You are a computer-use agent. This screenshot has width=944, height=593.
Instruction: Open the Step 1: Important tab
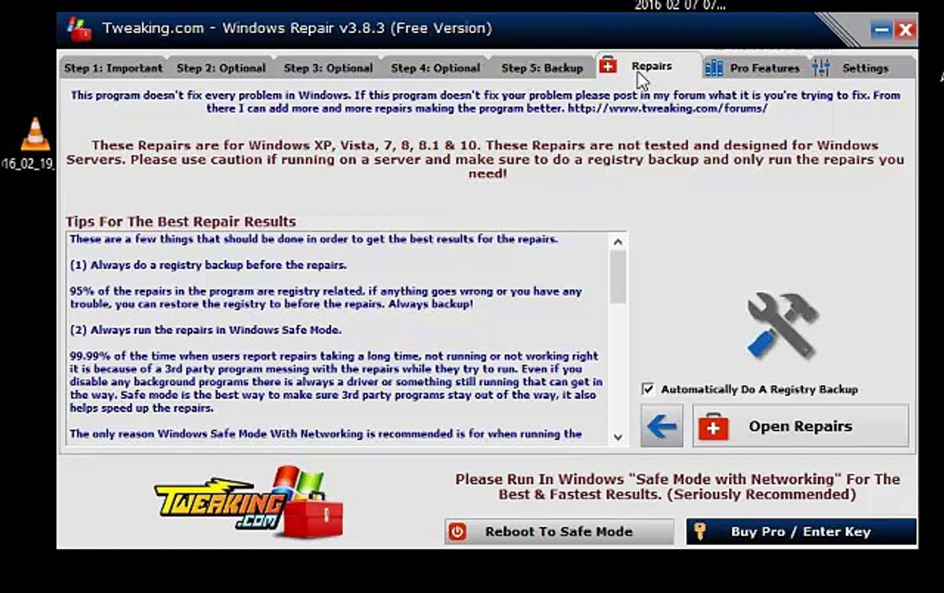click(113, 68)
